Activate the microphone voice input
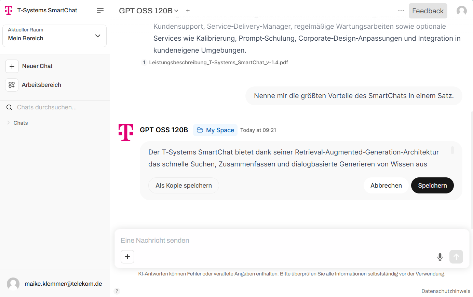The height and width of the screenshot is (297, 473). (440, 257)
